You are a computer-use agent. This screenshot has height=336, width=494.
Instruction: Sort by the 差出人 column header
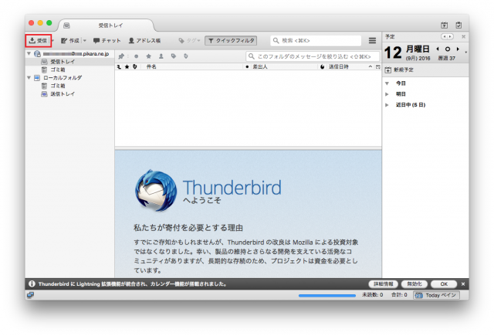[x=284, y=67]
